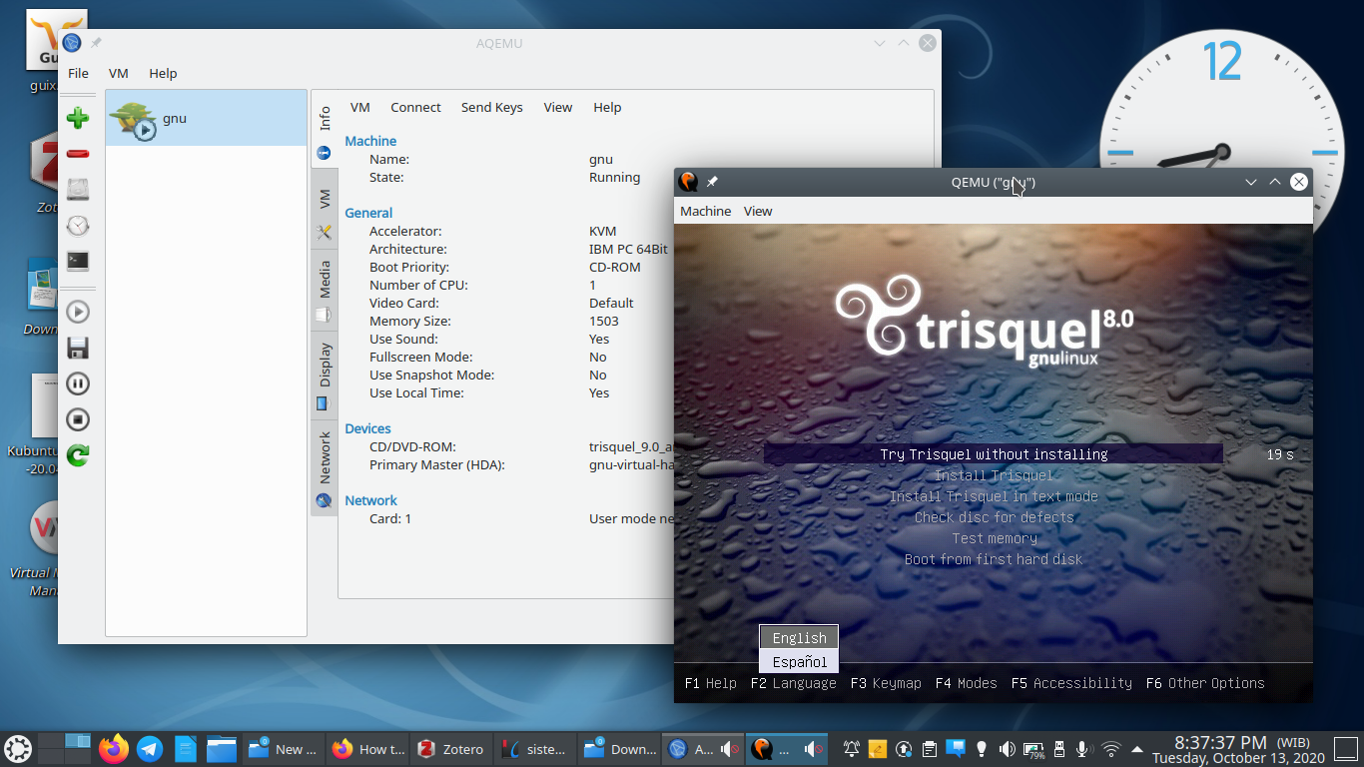Viewport: 1364px width, 767px height.
Task: Open the F2 Language selector
Action: pos(794,683)
